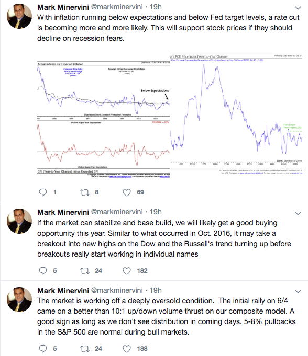Like the inflation rate cut tweet

(x=127, y=192)
